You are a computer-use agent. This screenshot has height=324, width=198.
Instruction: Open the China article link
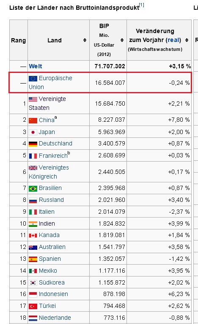click(x=47, y=120)
